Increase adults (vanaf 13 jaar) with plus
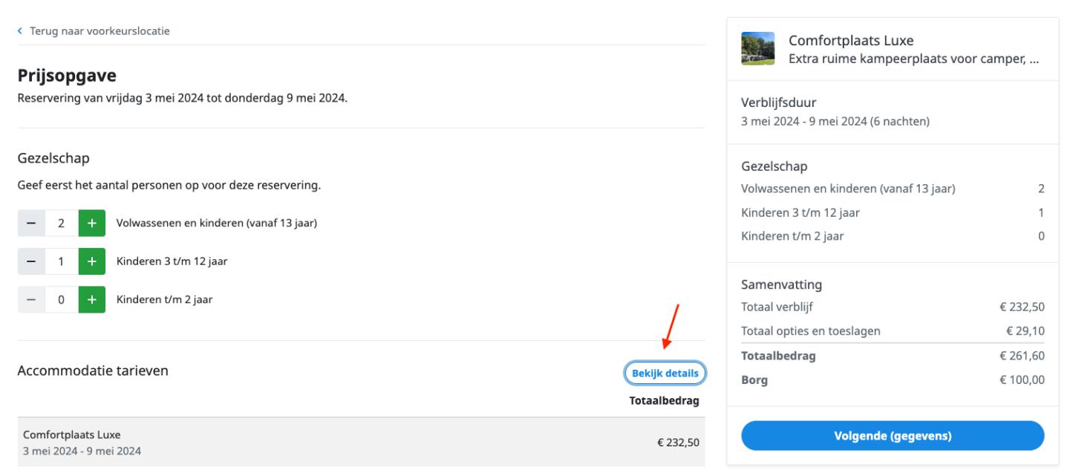Screen dimensions: 1070x476 [92, 224]
